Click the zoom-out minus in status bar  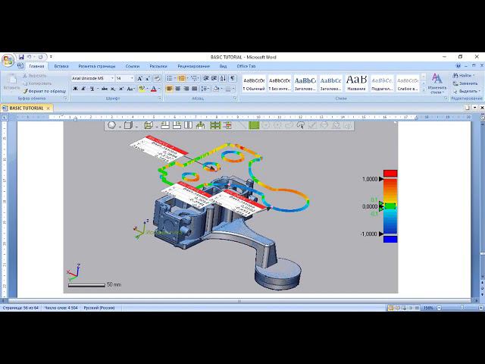click(439, 308)
